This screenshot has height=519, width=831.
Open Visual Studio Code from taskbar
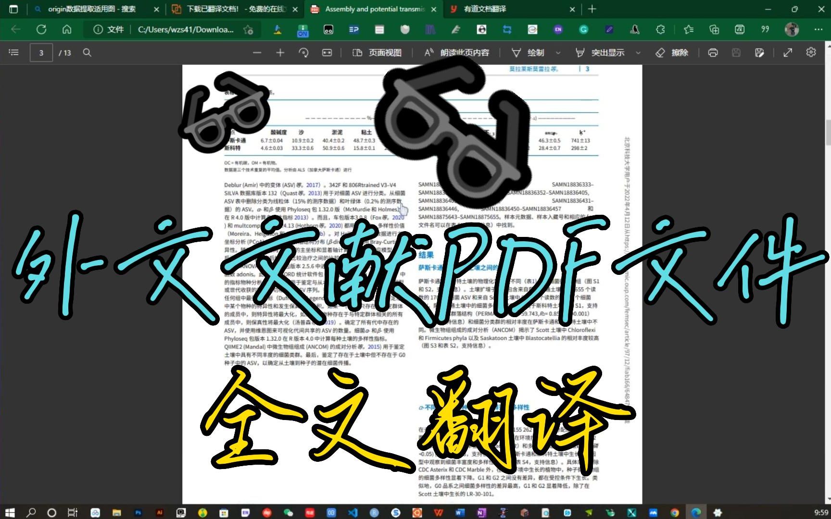353,513
